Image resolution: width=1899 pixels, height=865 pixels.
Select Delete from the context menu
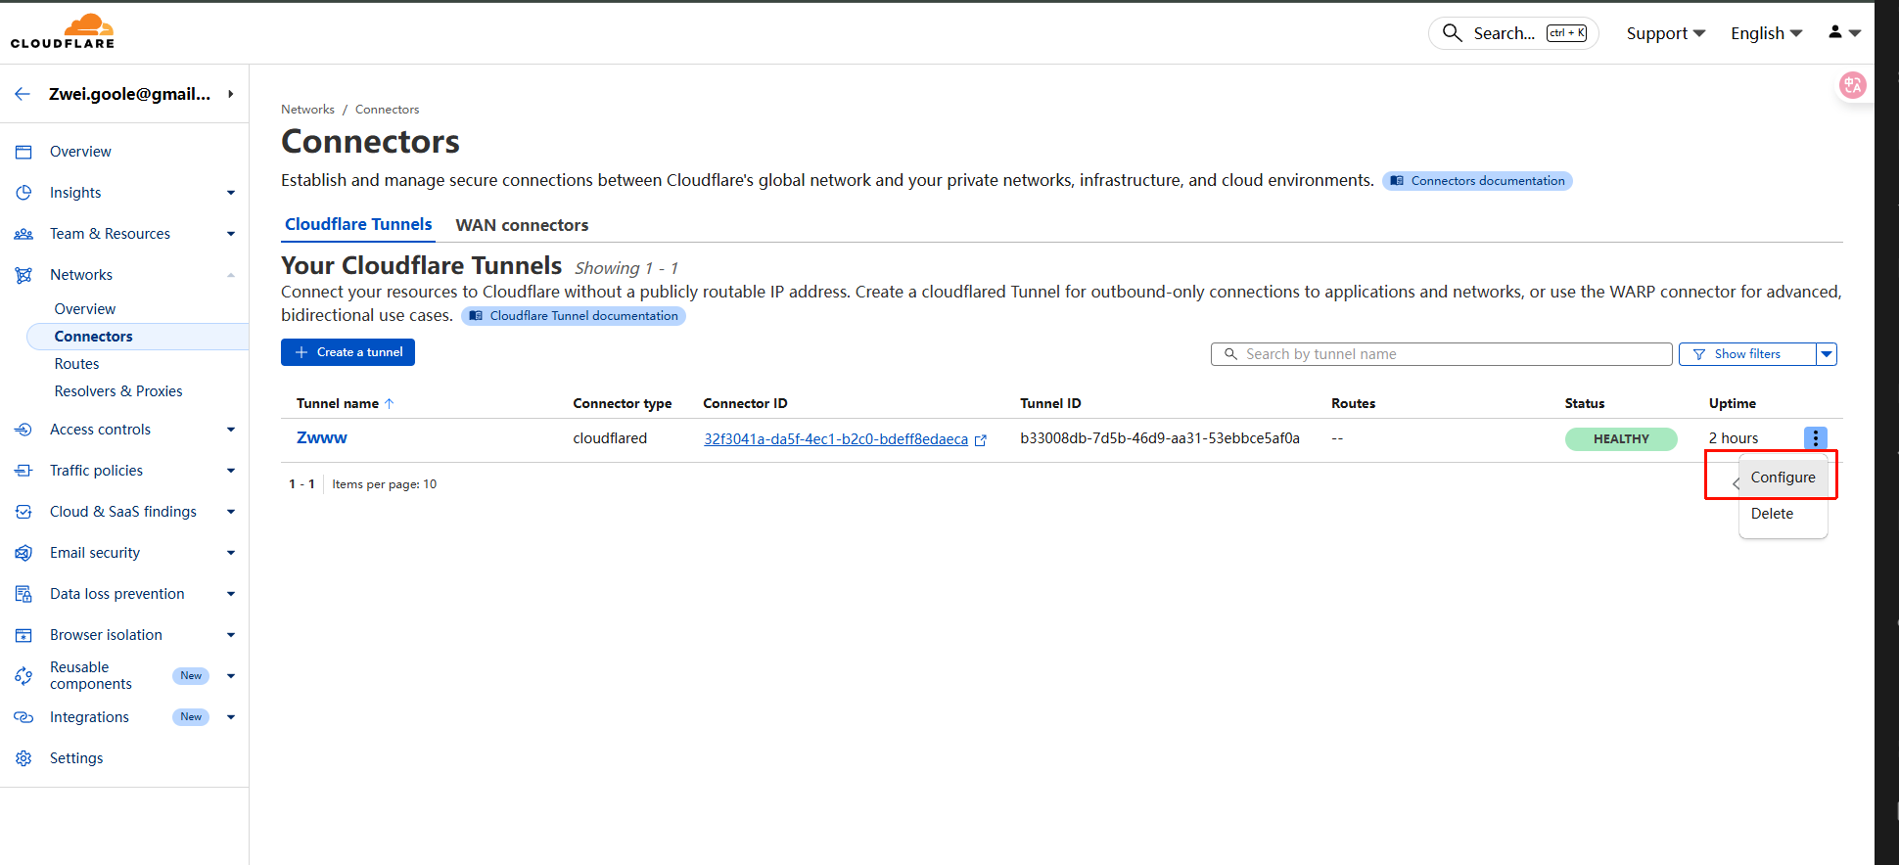[x=1783, y=514]
